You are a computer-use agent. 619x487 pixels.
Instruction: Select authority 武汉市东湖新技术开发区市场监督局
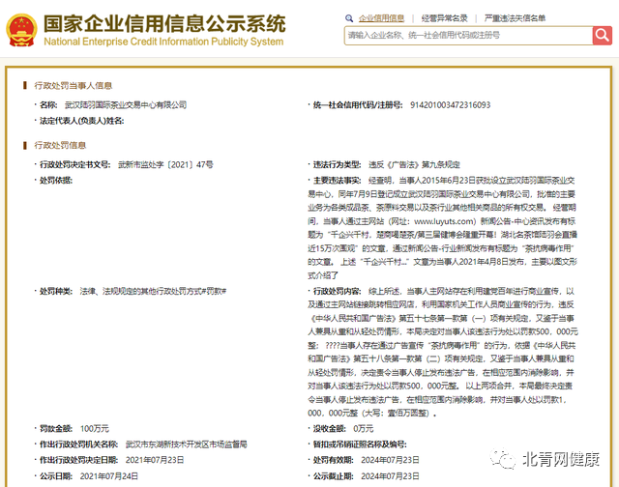(187, 444)
